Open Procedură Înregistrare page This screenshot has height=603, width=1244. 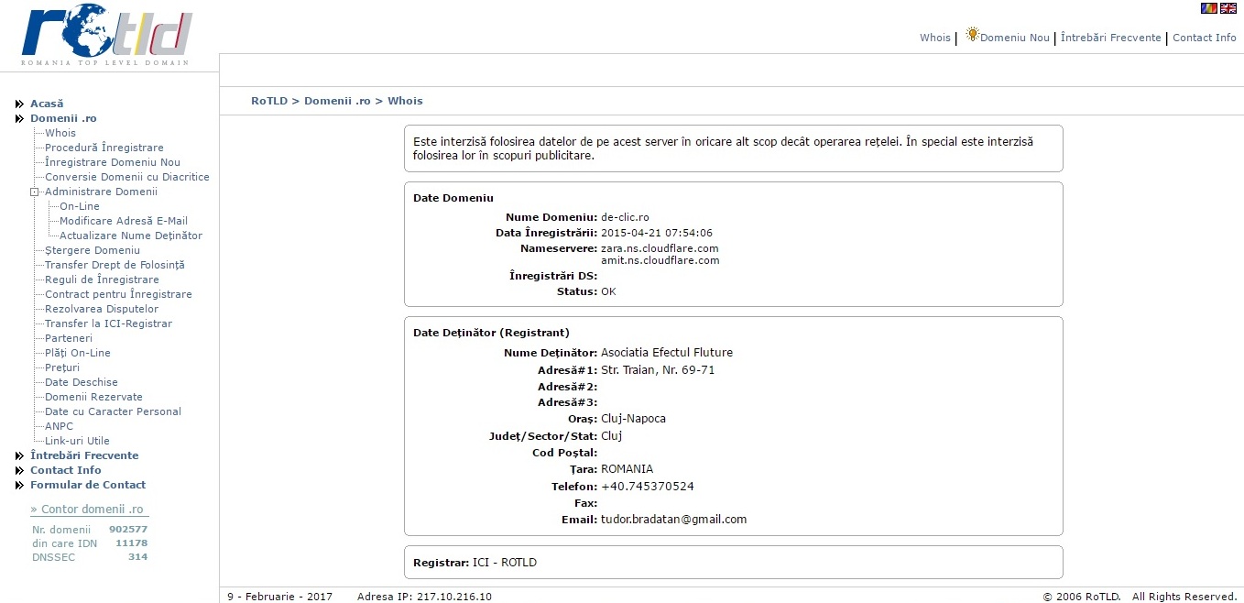(104, 148)
